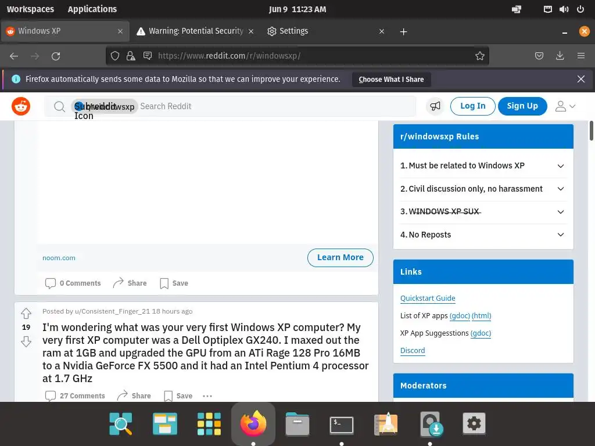Click the page vertical scrollbar thumb
595x446 pixels.
(591, 131)
